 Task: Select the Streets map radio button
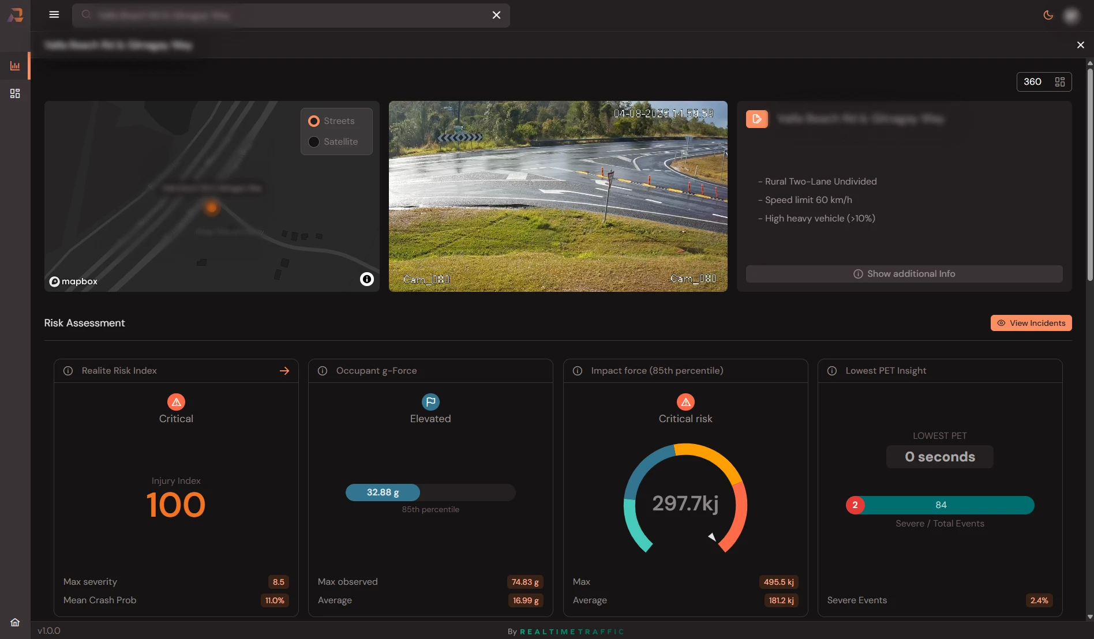(314, 121)
